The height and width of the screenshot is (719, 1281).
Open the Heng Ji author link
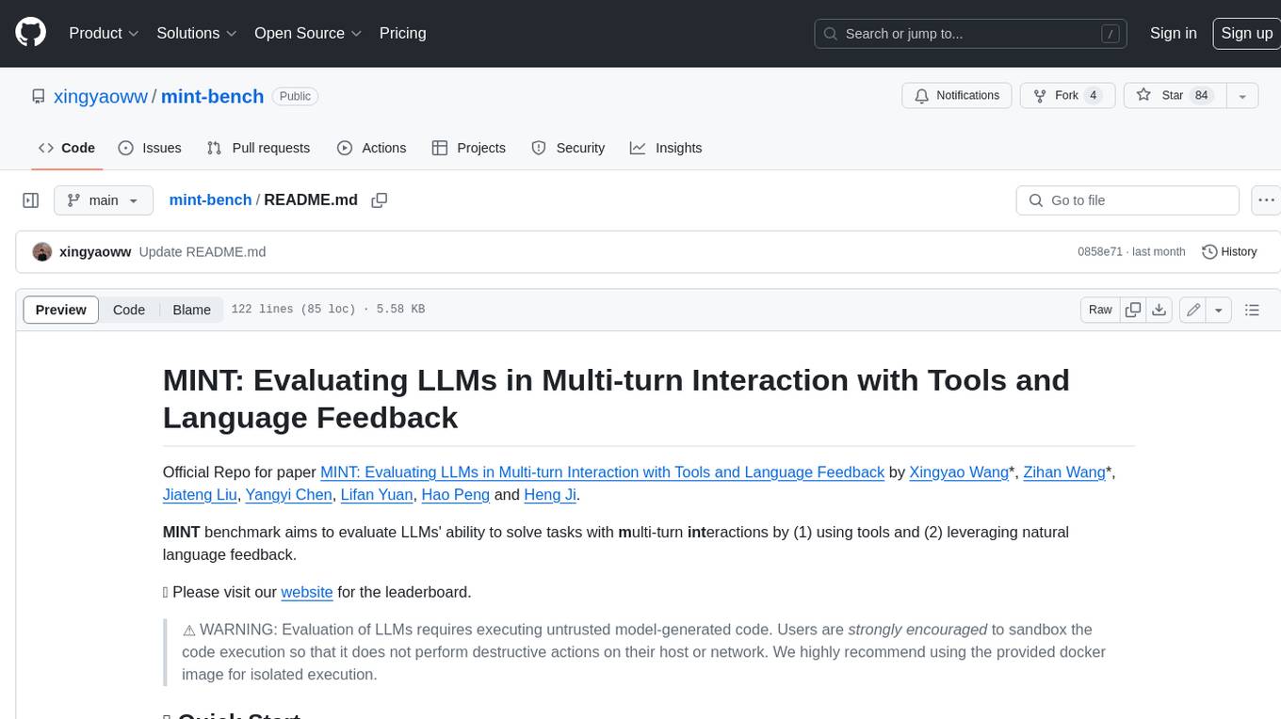[x=550, y=494]
